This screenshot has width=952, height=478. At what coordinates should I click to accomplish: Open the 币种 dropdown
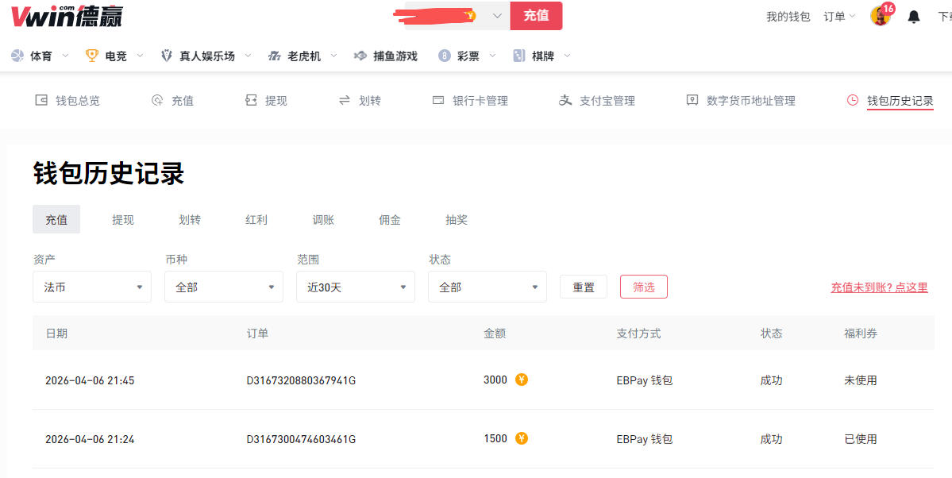click(224, 287)
